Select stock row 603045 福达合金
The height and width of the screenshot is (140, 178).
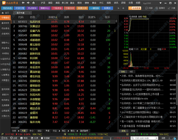(63, 108)
